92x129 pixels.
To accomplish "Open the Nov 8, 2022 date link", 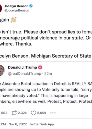I will point(18,124).
